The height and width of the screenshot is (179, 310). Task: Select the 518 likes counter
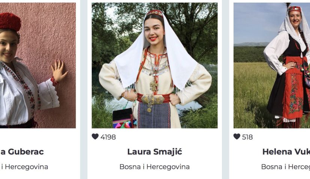247,137
